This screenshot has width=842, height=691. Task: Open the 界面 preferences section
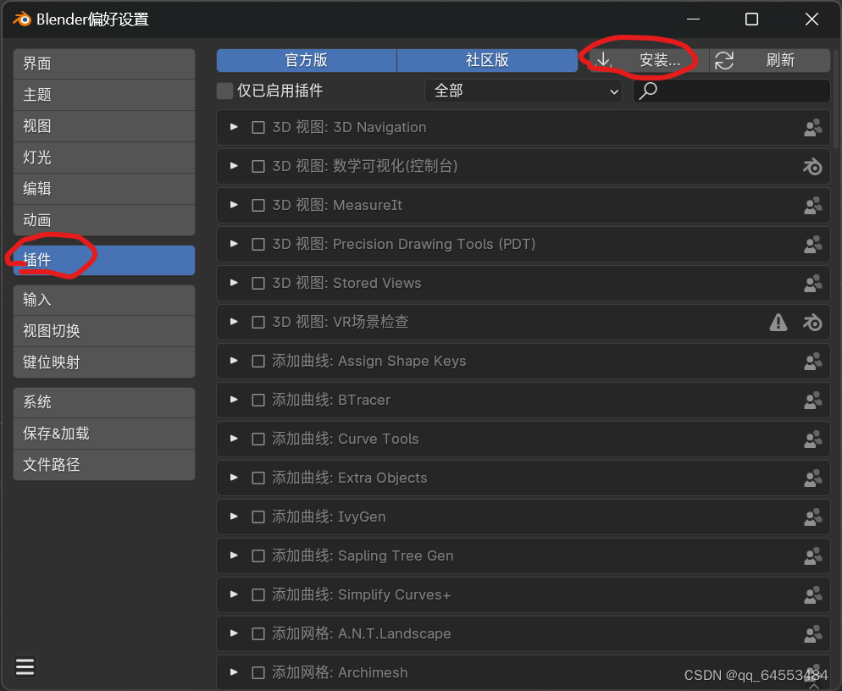pos(104,64)
